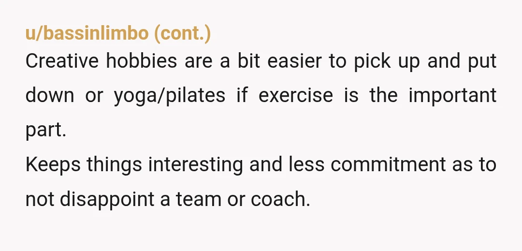The height and width of the screenshot is (251, 522).
Task: Click the "(cont.)" label after the username
Action: coord(183,34)
